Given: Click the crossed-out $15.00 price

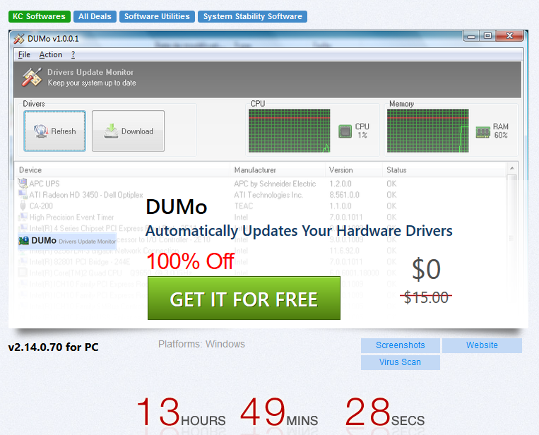Looking at the screenshot, I should (x=426, y=297).
